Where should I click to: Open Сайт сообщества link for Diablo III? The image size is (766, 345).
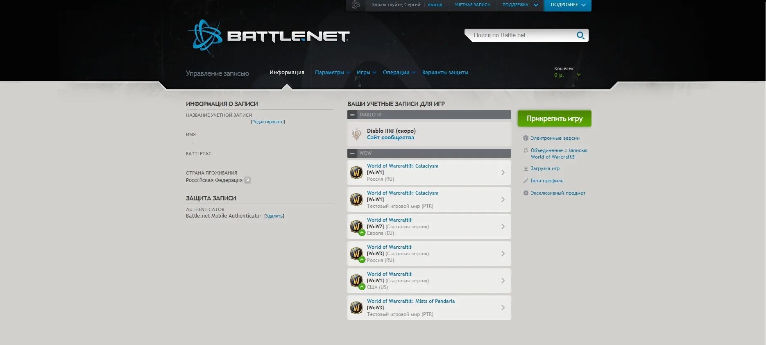(x=390, y=138)
